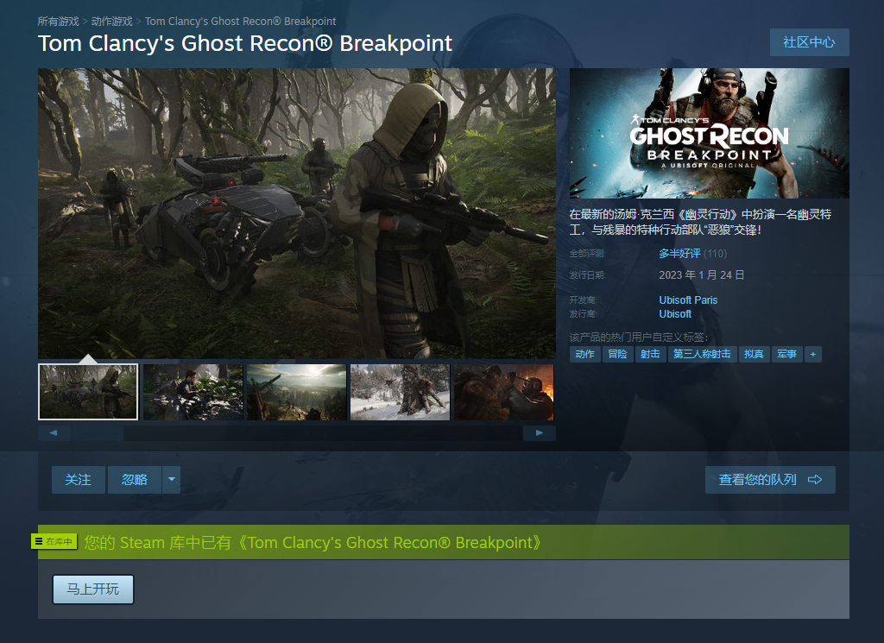Select the snowy forest thumbnail
The image size is (884, 643).
[401, 392]
